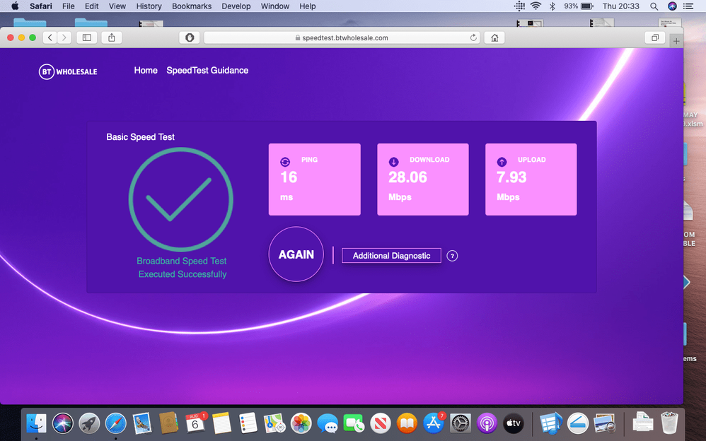Click the Download arrow icon above 28.06 Mbps
The height and width of the screenshot is (441, 706).
(x=393, y=160)
